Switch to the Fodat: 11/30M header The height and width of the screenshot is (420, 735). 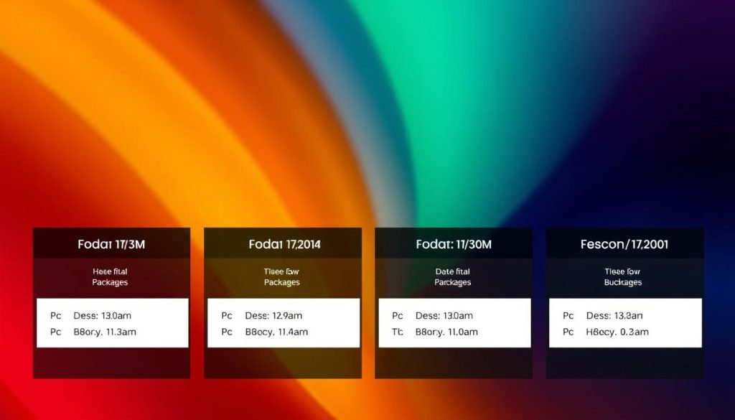[454, 245]
